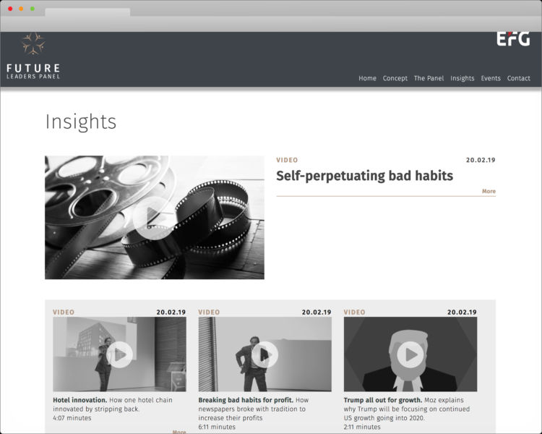Click the EFG logo in header

click(x=513, y=39)
